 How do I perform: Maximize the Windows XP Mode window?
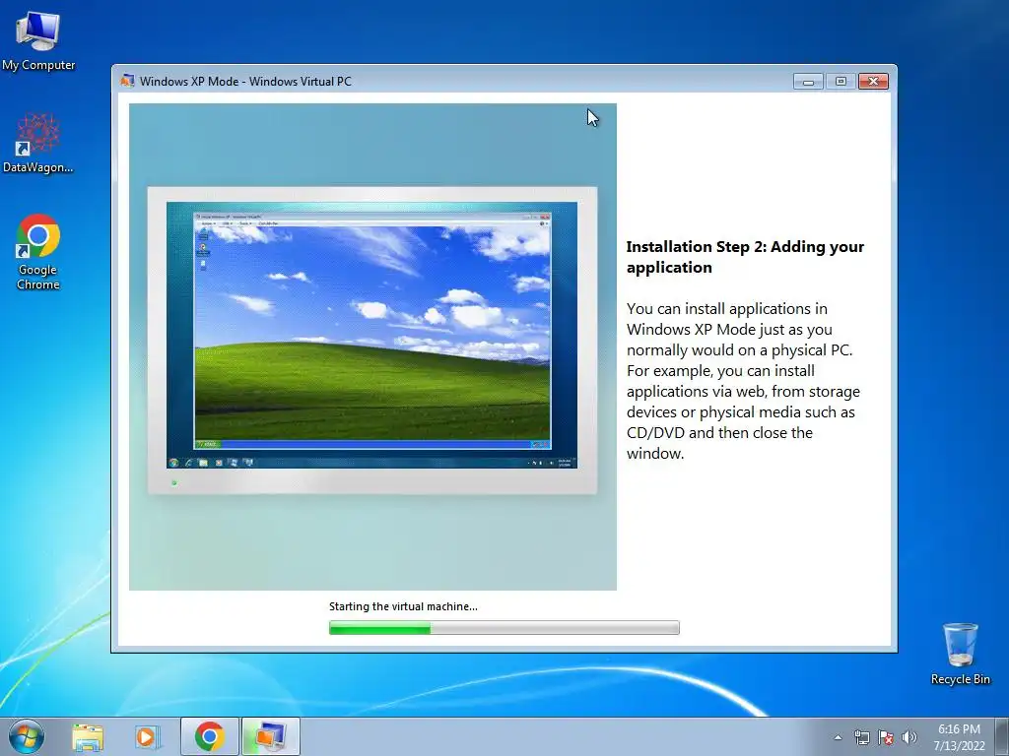click(x=841, y=81)
